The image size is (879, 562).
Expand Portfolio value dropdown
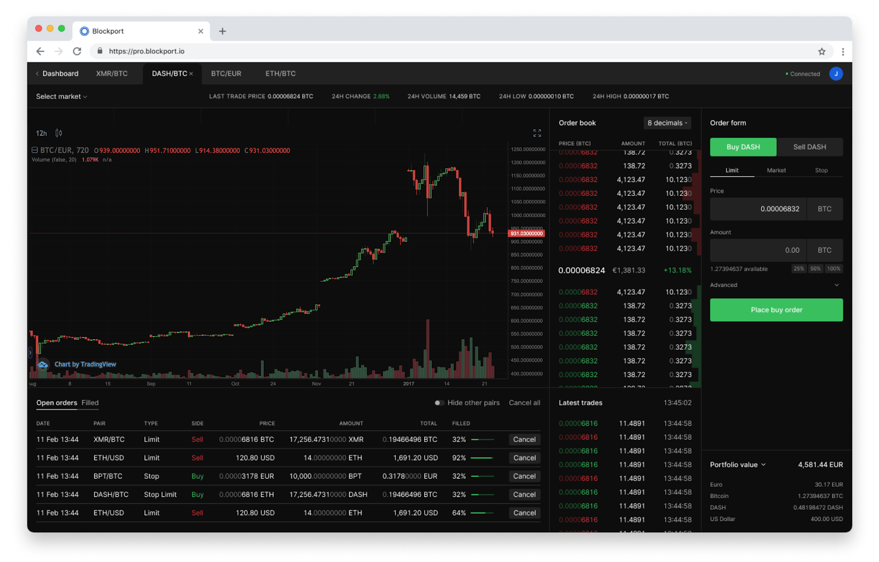pos(738,465)
